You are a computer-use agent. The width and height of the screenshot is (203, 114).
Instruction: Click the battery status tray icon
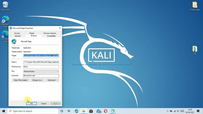click(x=171, y=111)
